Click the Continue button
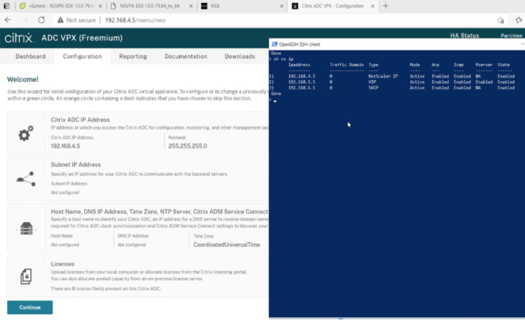This screenshot has height=320, width=525. click(x=30, y=307)
